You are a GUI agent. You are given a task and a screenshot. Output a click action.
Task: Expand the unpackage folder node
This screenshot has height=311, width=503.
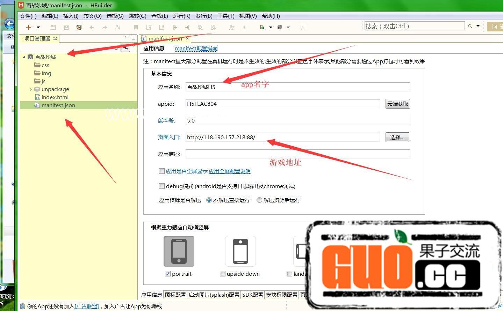pyautogui.click(x=31, y=89)
